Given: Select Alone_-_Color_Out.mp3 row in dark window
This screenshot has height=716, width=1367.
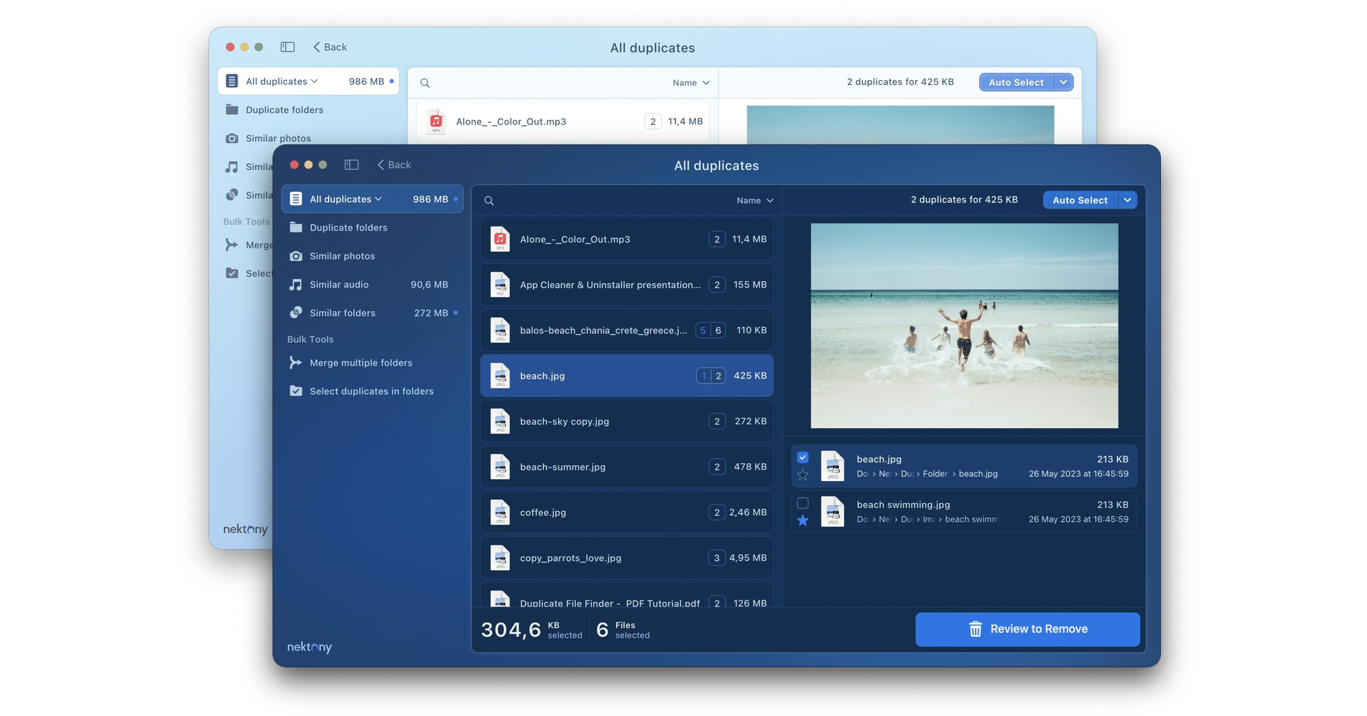Looking at the screenshot, I should point(626,240).
